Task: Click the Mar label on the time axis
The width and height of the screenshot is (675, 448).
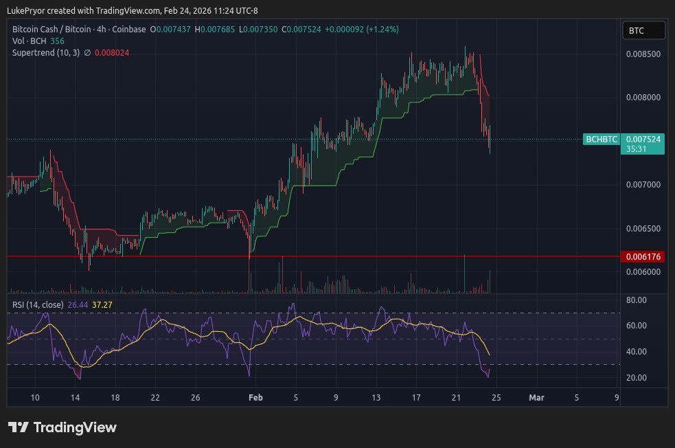Action: [536, 397]
